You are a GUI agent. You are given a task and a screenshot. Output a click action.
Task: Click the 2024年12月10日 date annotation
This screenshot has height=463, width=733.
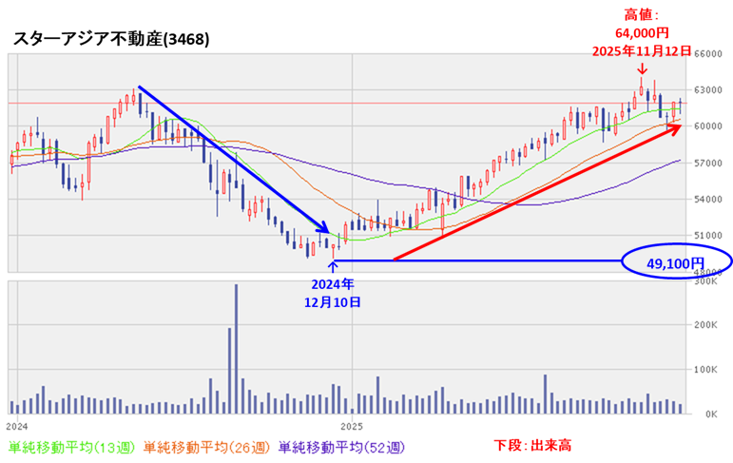point(333,293)
